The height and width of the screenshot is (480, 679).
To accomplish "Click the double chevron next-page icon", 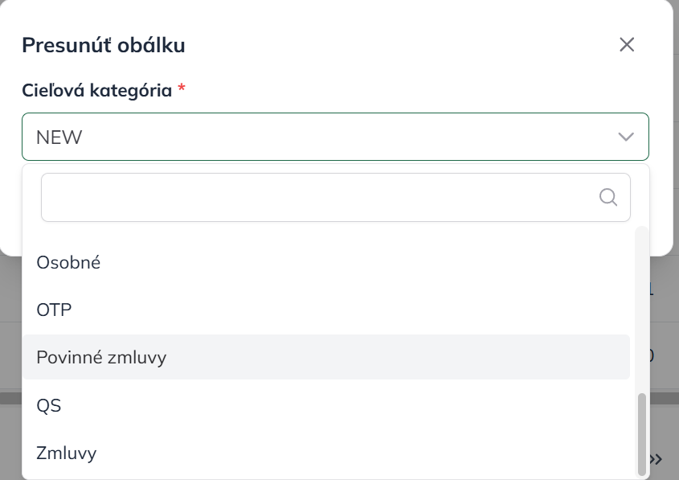I will tap(657, 459).
